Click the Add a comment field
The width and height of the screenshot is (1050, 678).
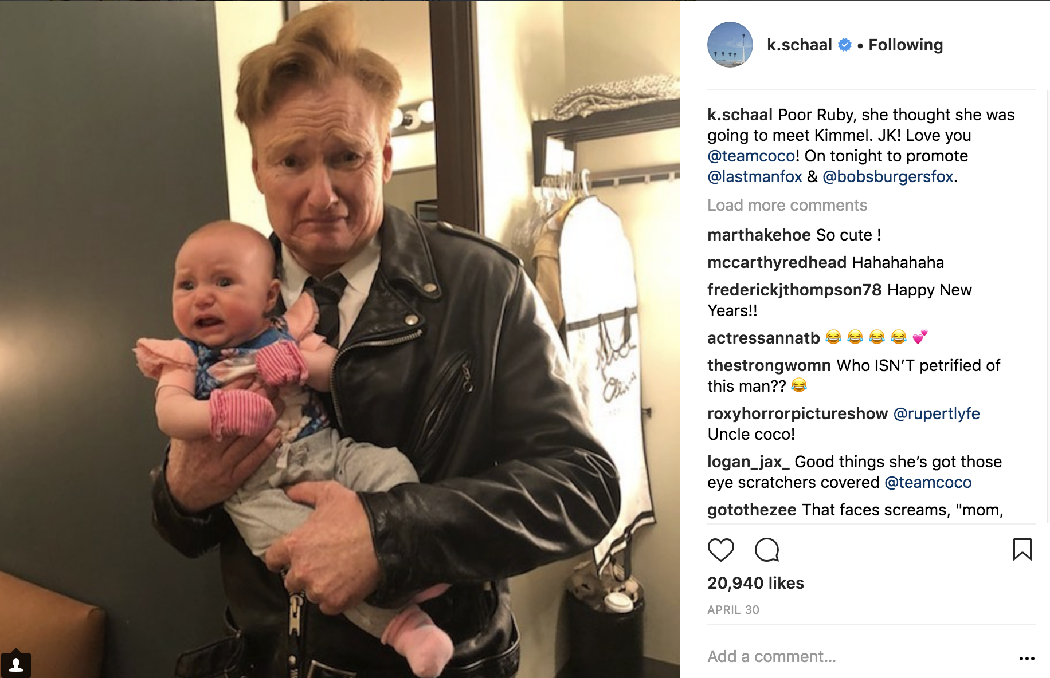[860, 656]
